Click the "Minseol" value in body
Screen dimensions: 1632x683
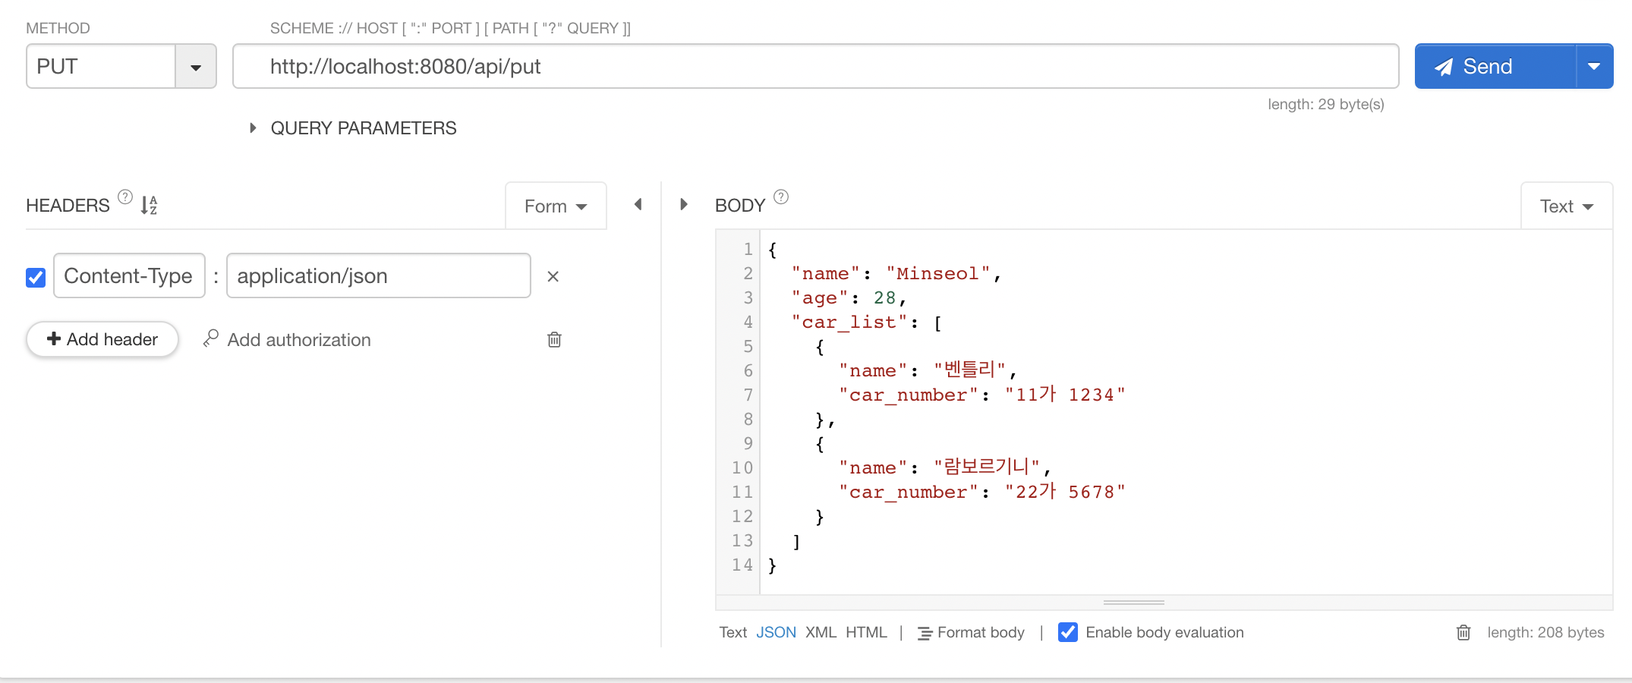[x=938, y=273]
